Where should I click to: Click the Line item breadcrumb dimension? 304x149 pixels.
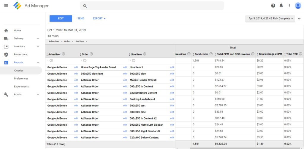tap(80, 41)
